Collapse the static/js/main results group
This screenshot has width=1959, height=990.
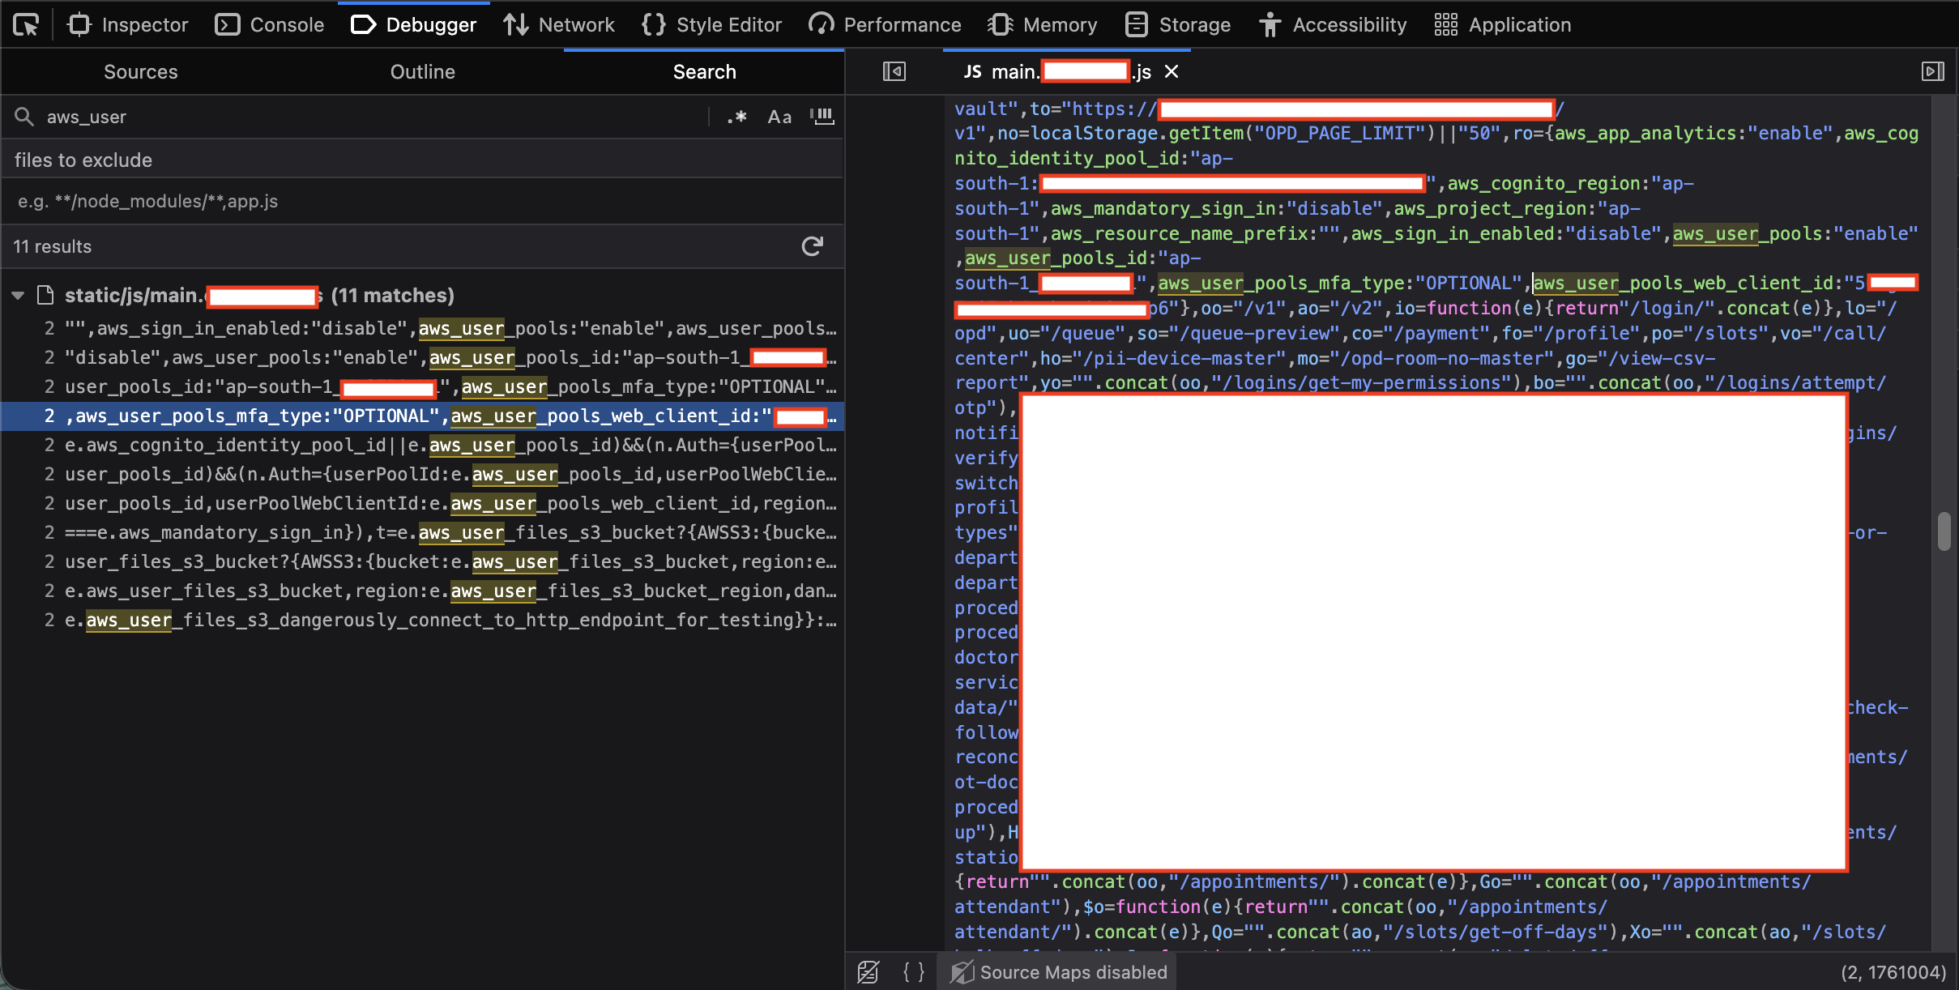(18, 296)
